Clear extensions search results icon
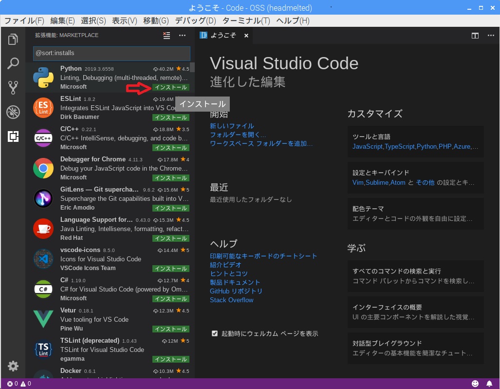500x389 pixels. [167, 35]
